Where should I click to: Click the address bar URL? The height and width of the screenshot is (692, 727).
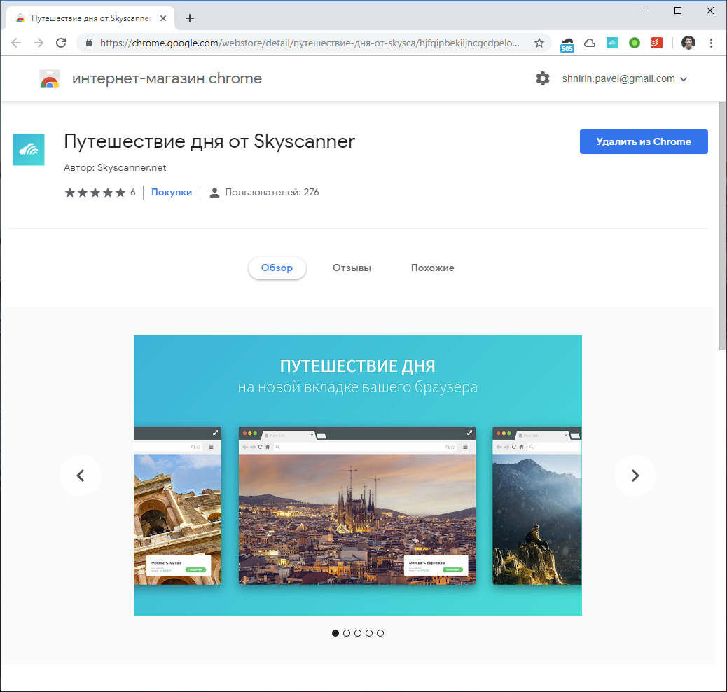tap(310, 43)
